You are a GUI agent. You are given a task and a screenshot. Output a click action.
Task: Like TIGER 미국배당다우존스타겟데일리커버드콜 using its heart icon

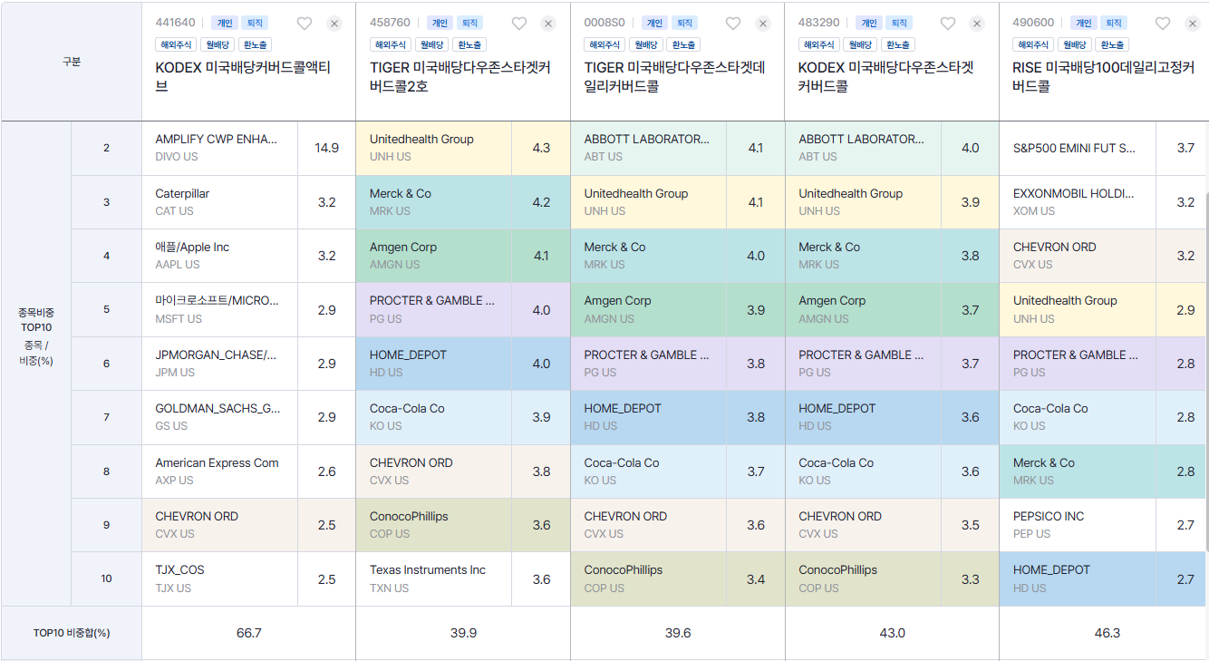point(733,24)
